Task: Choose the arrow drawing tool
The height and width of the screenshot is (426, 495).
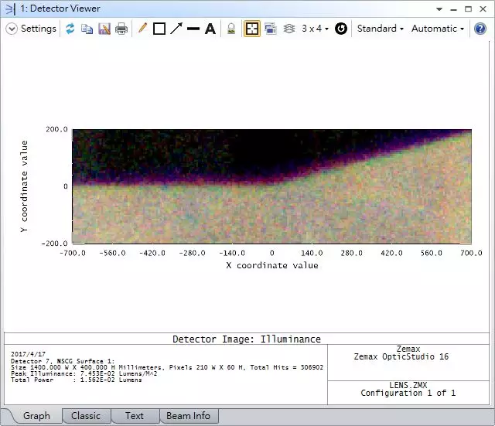Action: (x=176, y=29)
